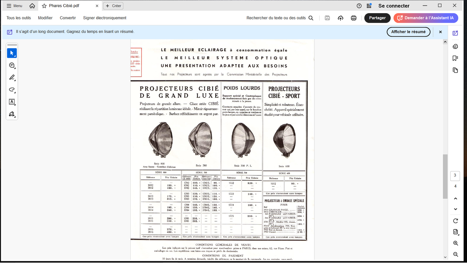Close the Phares Cibié.pdf tab
Viewport: 467px width, 263px height.
point(97,6)
